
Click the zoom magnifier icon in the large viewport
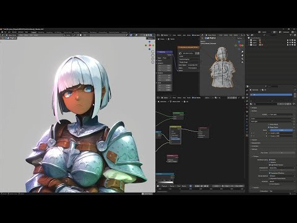click(x=153, y=52)
